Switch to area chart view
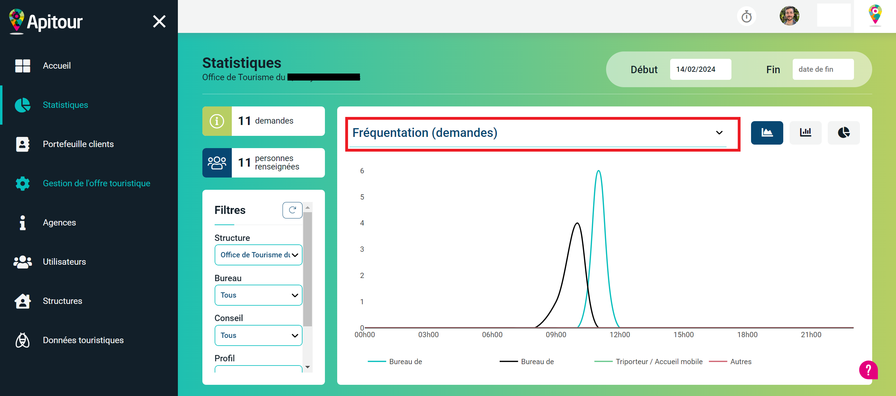Image resolution: width=896 pixels, height=396 pixels. point(767,133)
